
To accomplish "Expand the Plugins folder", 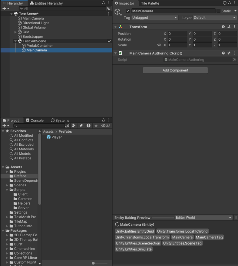I will point(7,171).
